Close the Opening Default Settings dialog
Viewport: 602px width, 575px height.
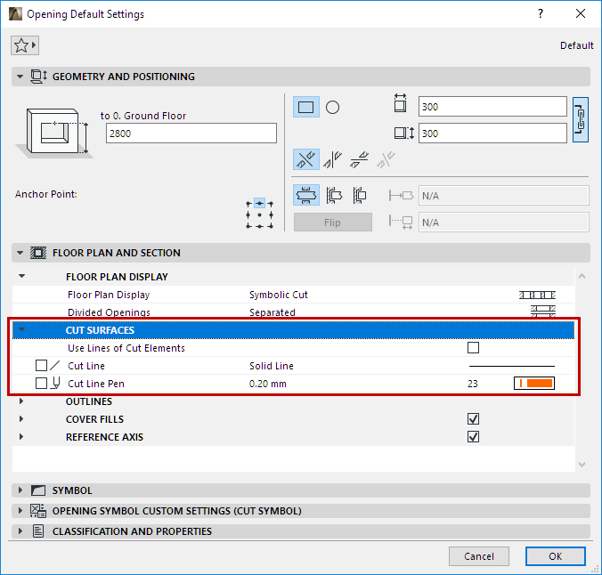[x=581, y=14]
